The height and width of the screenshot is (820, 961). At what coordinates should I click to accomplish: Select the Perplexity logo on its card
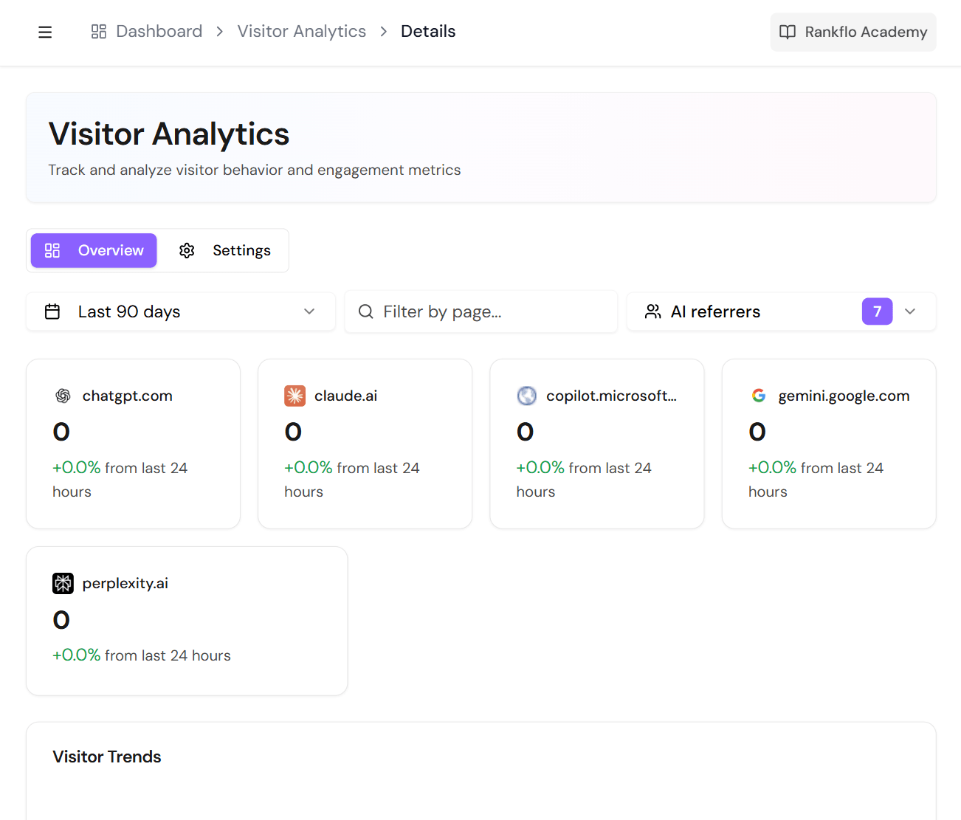click(63, 583)
